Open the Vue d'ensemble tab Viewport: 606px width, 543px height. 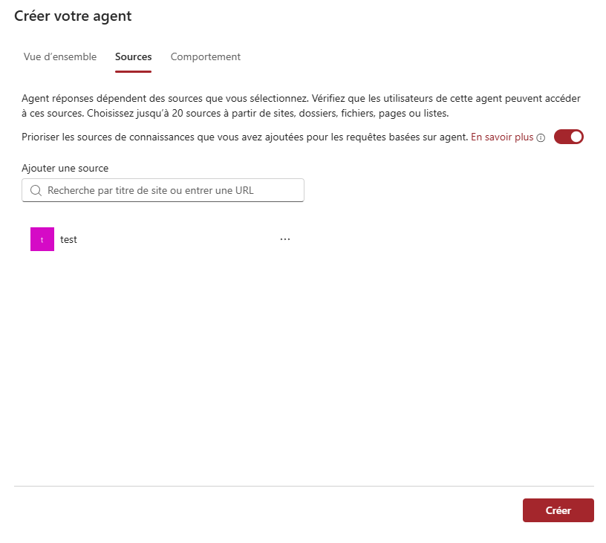[60, 57]
